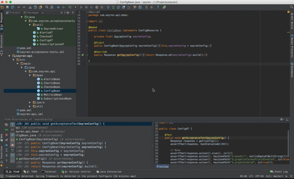Toggle the Preview Usages panel button
The height and width of the screenshot is (179, 294).
click(x=12, y=155)
